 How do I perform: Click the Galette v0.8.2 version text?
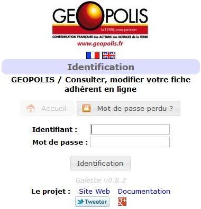click(100, 180)
